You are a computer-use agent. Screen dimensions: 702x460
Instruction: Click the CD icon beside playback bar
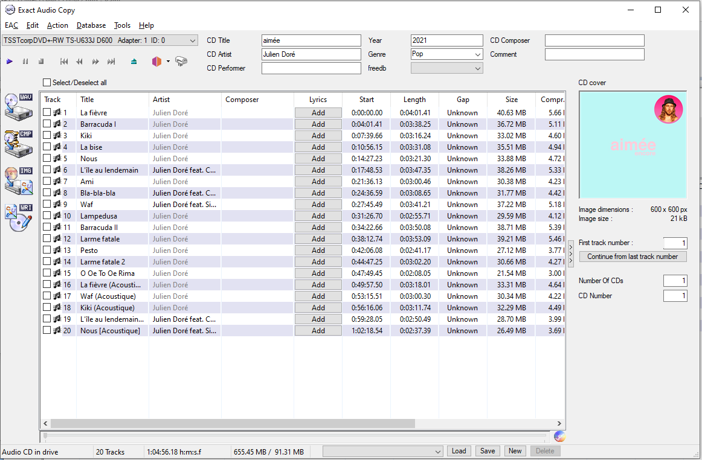(559, 436)
